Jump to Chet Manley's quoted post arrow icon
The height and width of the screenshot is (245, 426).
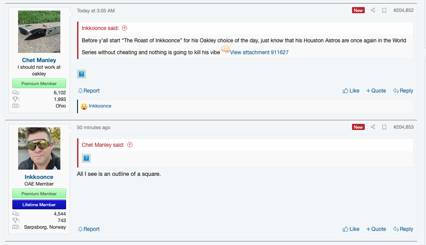coord(130,145)
